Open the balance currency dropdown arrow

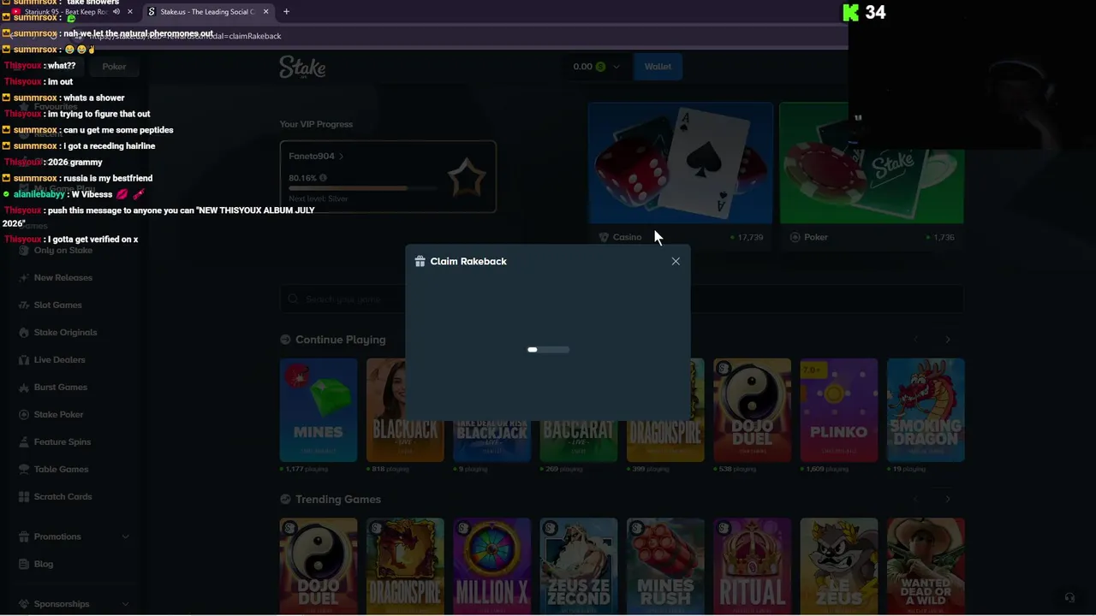[x=616, y=67]
